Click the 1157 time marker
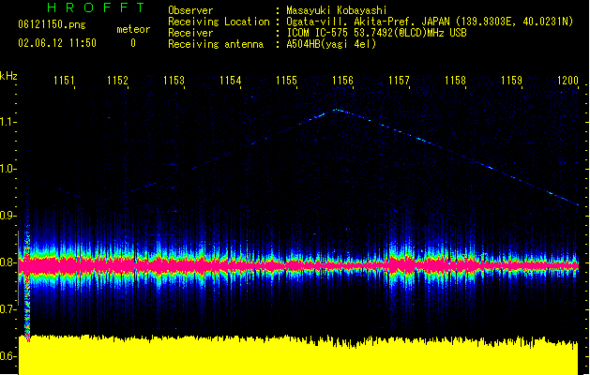The image size is (590, 375). pyautogui.click(x=399, y=81)
